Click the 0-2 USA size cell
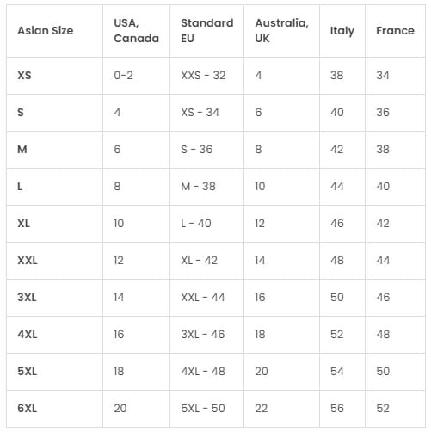 123,76
